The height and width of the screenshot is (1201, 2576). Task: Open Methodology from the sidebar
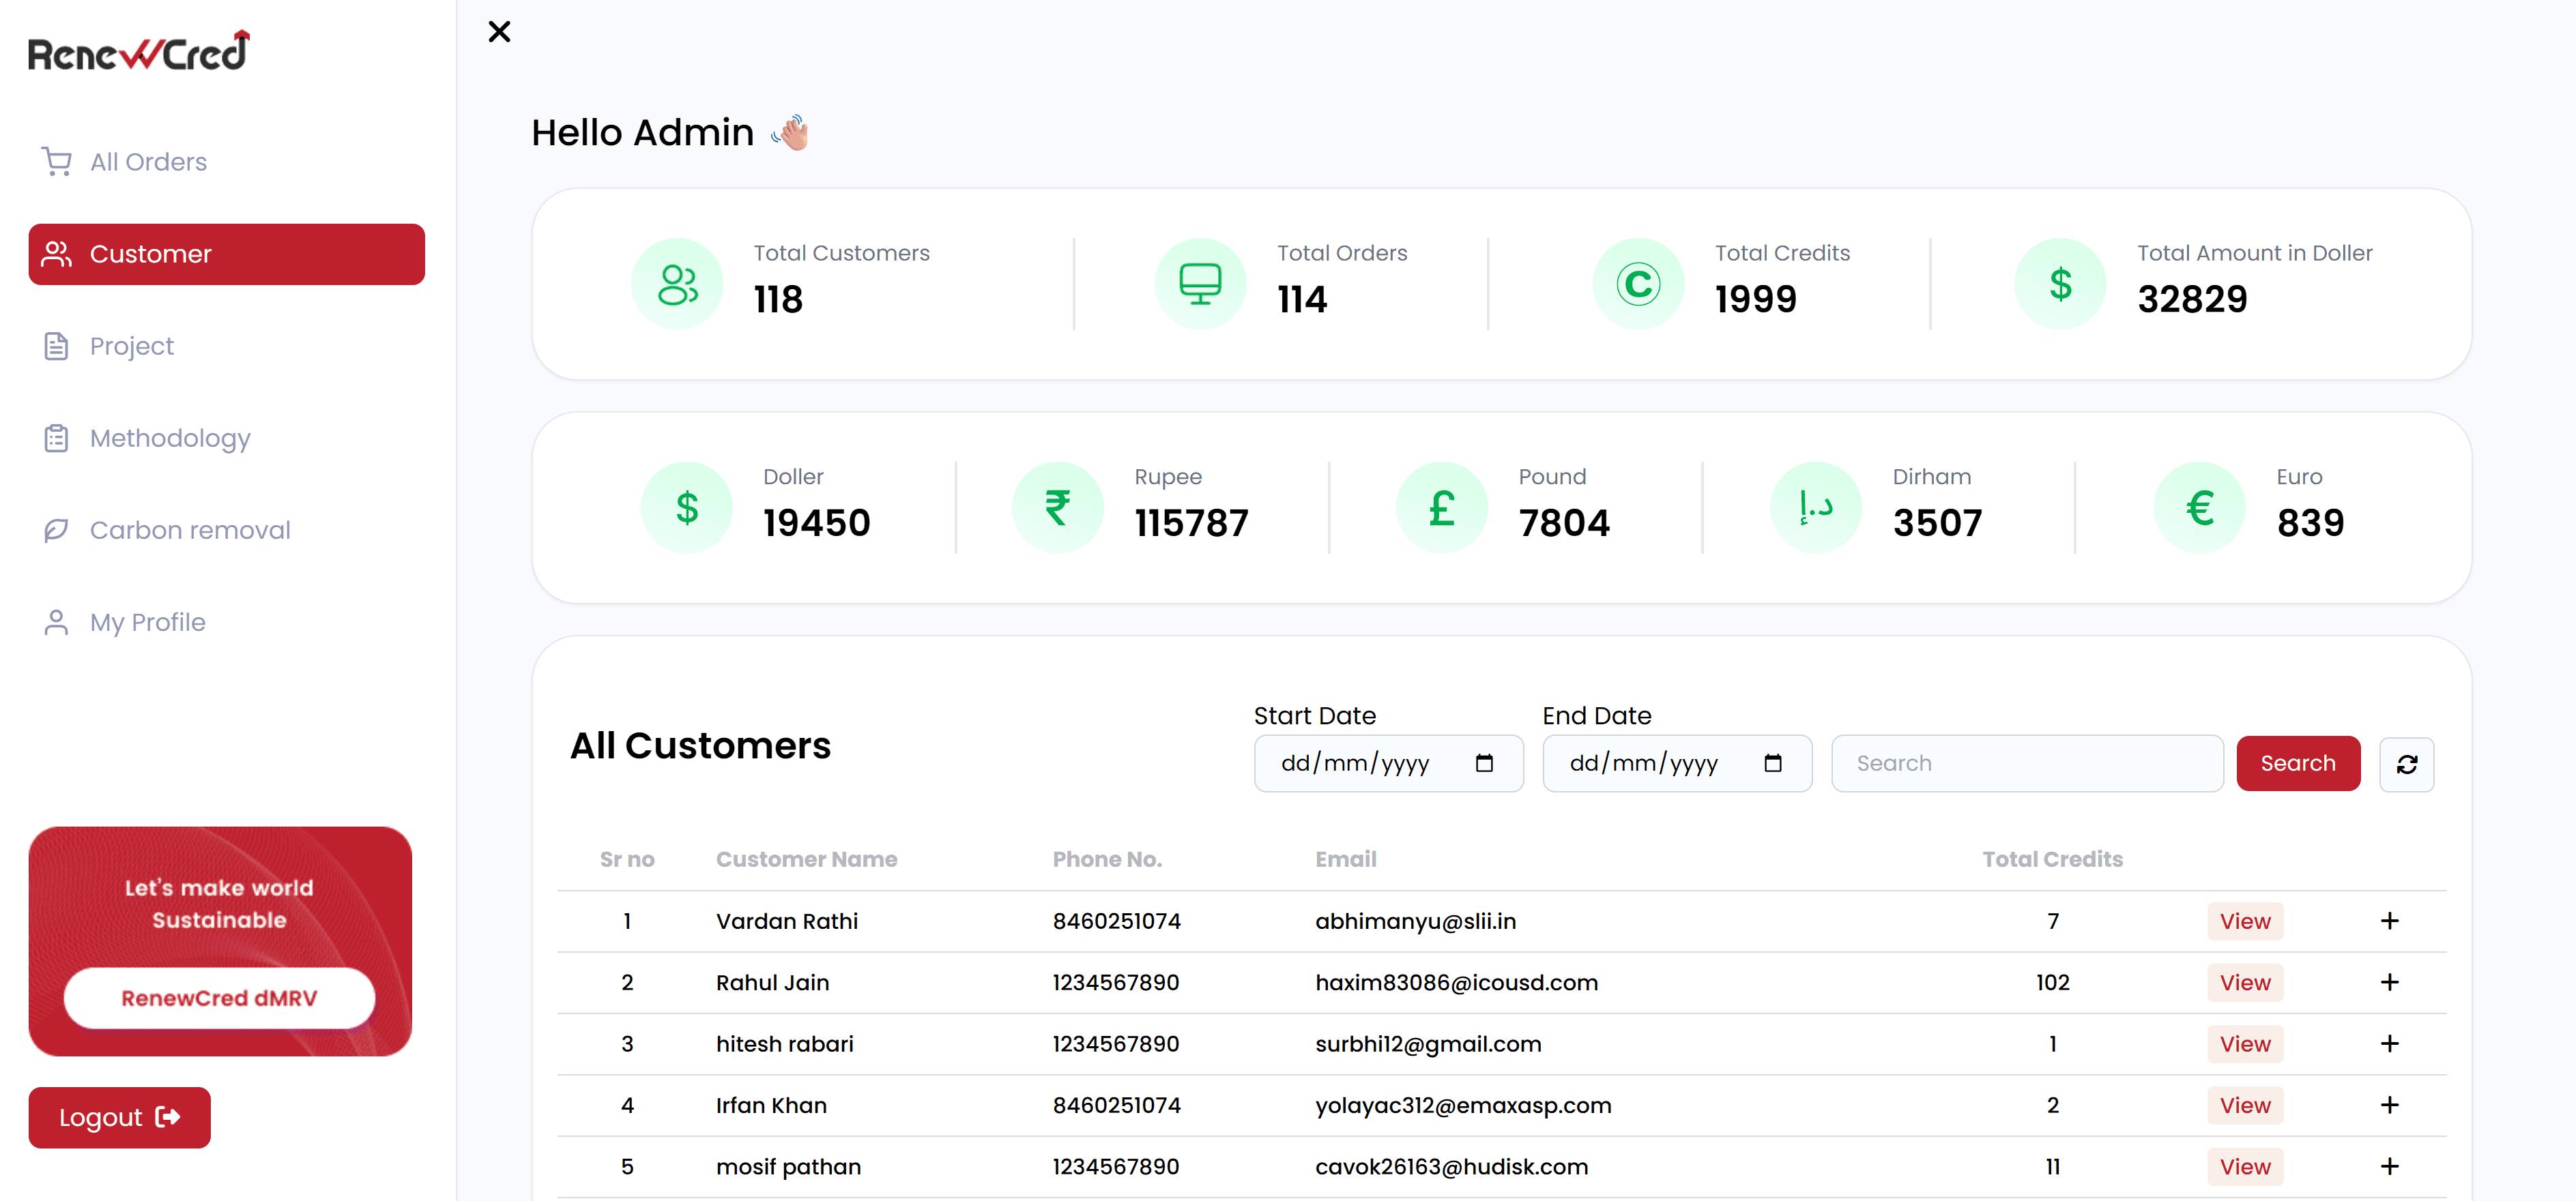[169, 439]
